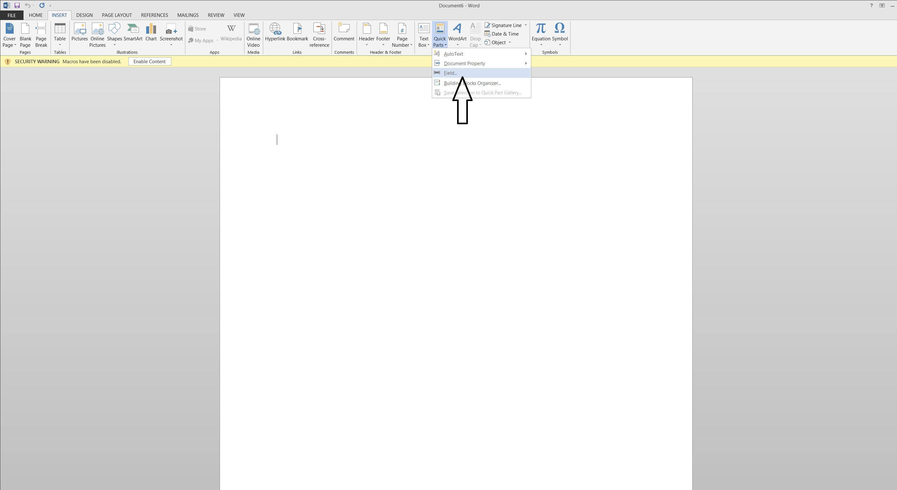897x490 pixels.
Task: Insert a Cover Page
Action: (10, 35)
